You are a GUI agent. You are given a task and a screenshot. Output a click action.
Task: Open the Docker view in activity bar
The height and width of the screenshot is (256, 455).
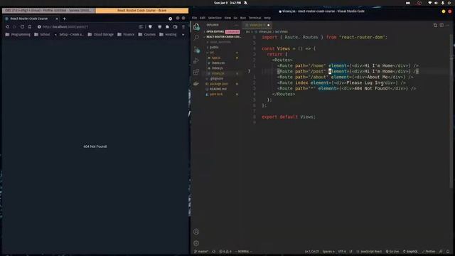(x=196, y=84)
